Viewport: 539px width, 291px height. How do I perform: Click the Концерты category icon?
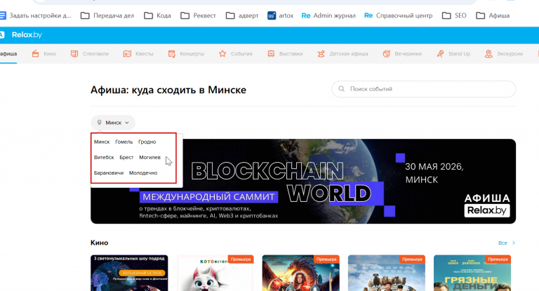point(171,53)
